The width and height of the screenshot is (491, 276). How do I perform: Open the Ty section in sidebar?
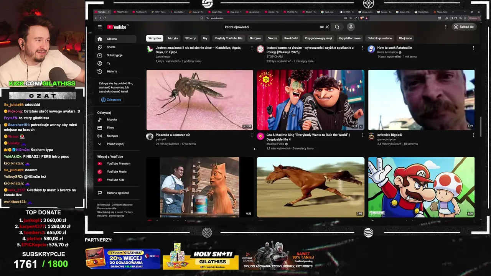115,63
